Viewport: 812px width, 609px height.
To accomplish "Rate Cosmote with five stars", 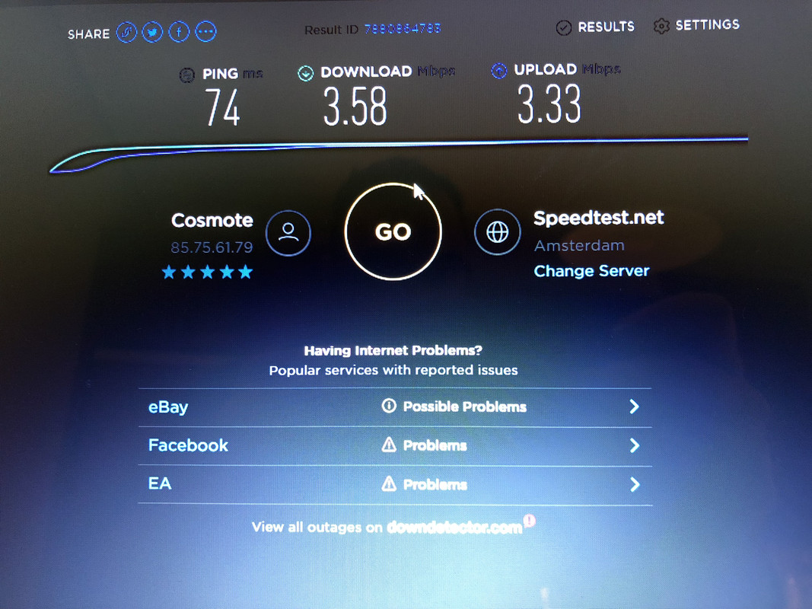I will click(x=246, y=272).
